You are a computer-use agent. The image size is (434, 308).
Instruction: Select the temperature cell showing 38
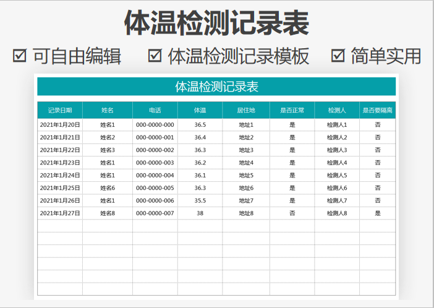tap(200, 213)
